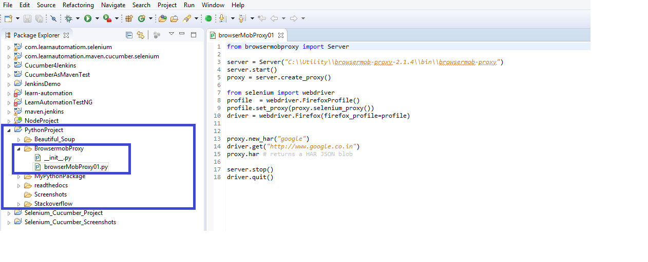Click the New Java Package icon
Image resolution: width=648 pixels, height=262 pixels.
[x=129, y=18]
